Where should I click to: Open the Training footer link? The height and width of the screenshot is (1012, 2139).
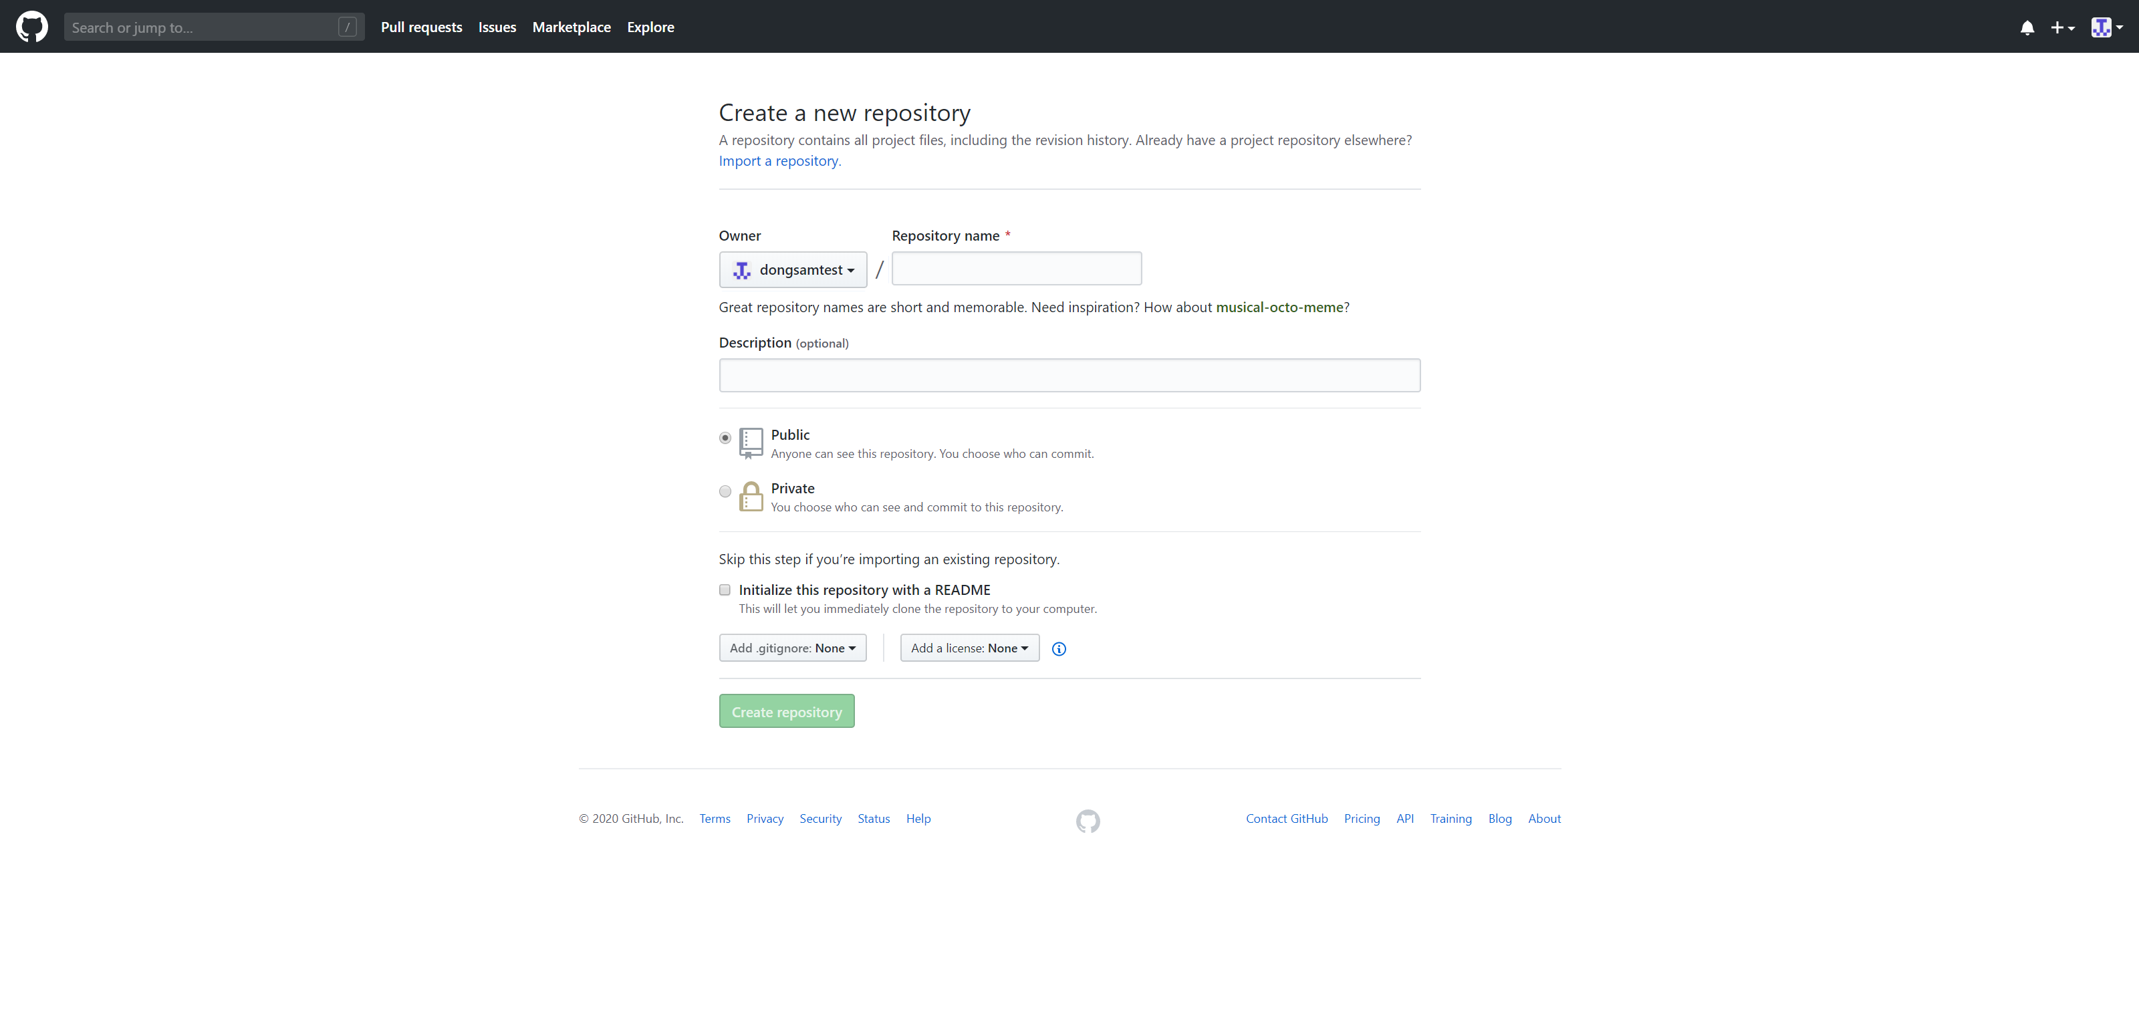point(1451,819)
